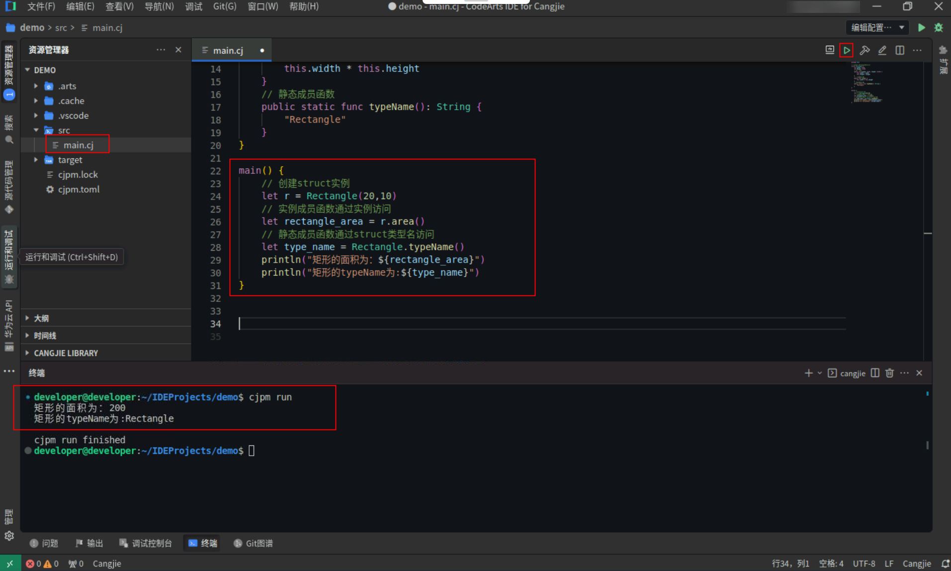Open notifications bell in status bar
The width and height of the screenshot is (951, 571).
pyautogui.click(x=945, y=564)
